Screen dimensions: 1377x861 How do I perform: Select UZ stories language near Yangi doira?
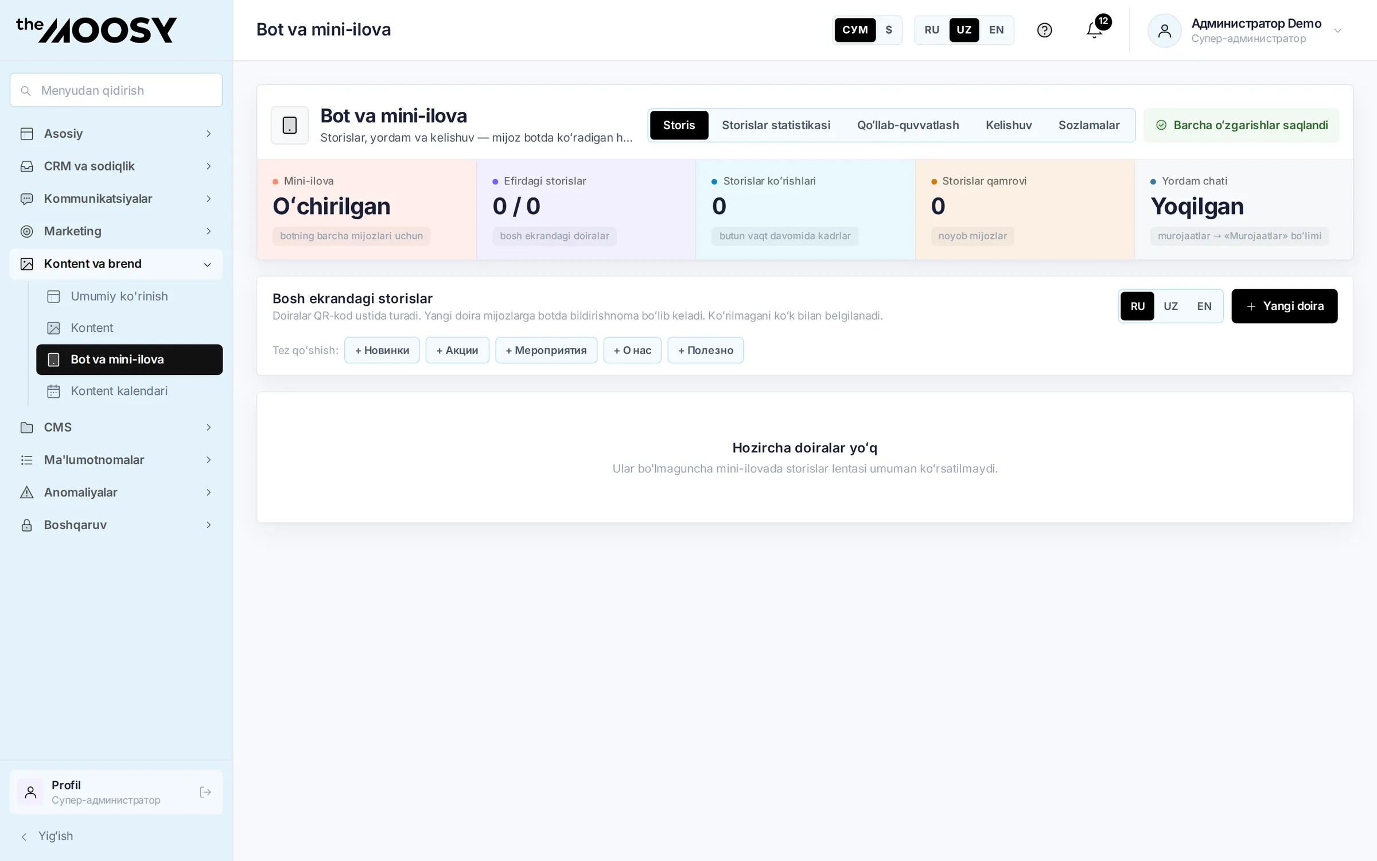1170,306
